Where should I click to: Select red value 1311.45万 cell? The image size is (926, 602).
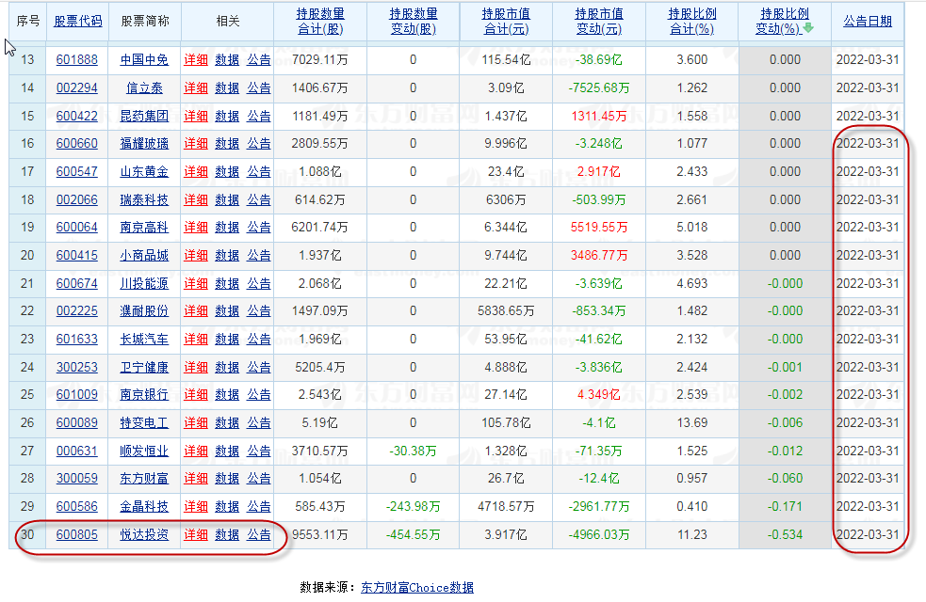[599, 116]
